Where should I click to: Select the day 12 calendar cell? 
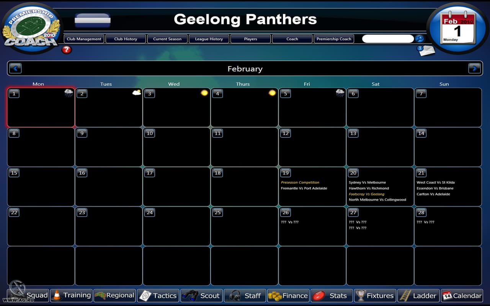point(312,147)
